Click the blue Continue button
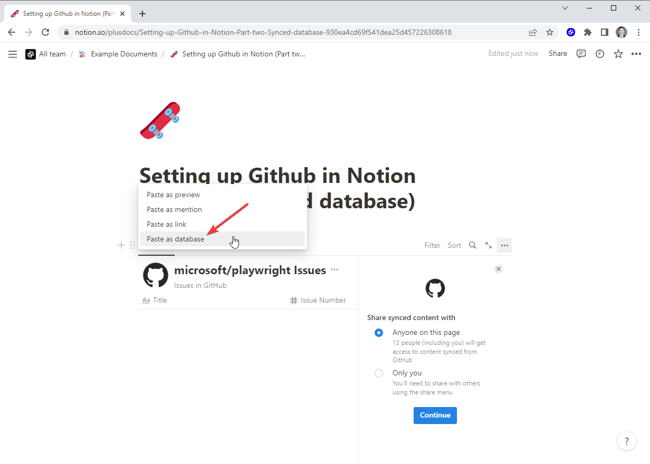The image size is (650, 464). [x=435, y=415]
